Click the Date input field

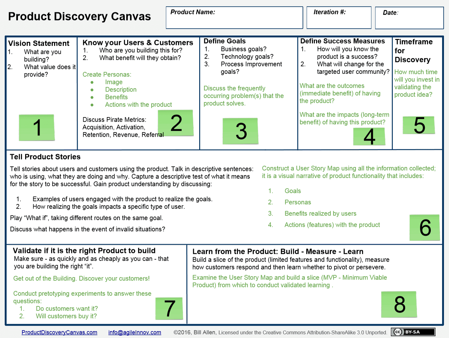[x=409, y=18]
